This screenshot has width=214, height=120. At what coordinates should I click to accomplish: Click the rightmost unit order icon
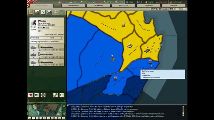tap(62, 95)
